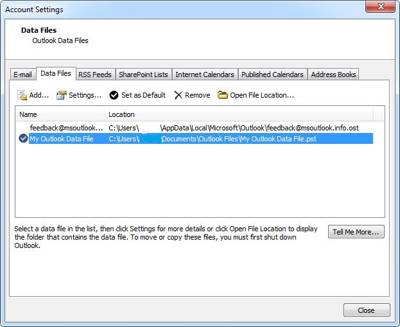Click the My Outlook Data File.pst path
400x327 pixels.
pyautogui.click(x=213, y=139)
